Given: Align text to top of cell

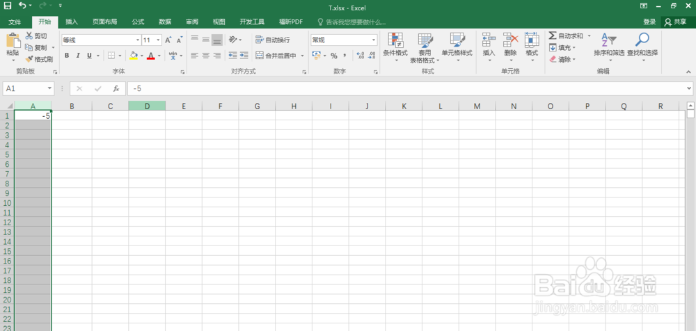Looking at the screenshot, I should tap(194, 40).
